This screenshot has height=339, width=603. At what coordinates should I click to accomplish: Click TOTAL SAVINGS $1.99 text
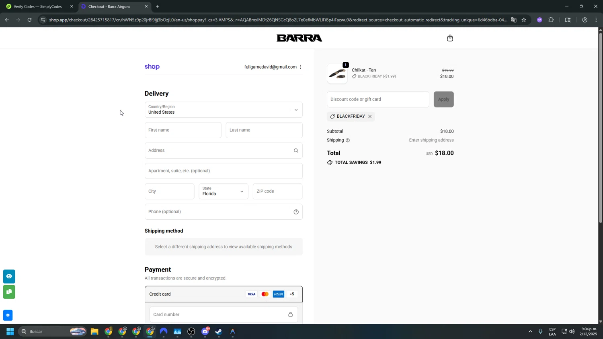(358, 163)
